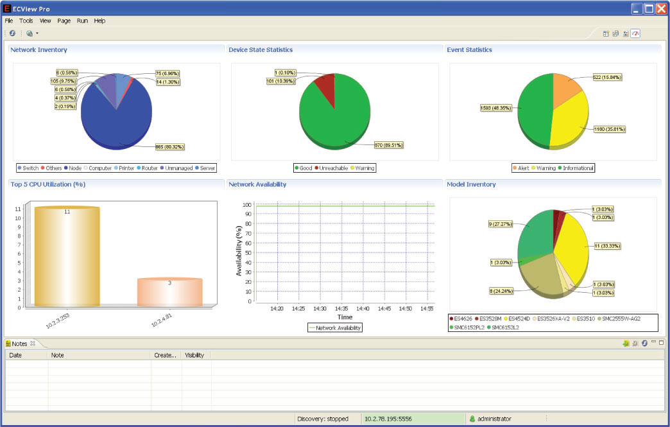Open the Help menu
This screenshot has height=427, width=670.
pos(99,21)
